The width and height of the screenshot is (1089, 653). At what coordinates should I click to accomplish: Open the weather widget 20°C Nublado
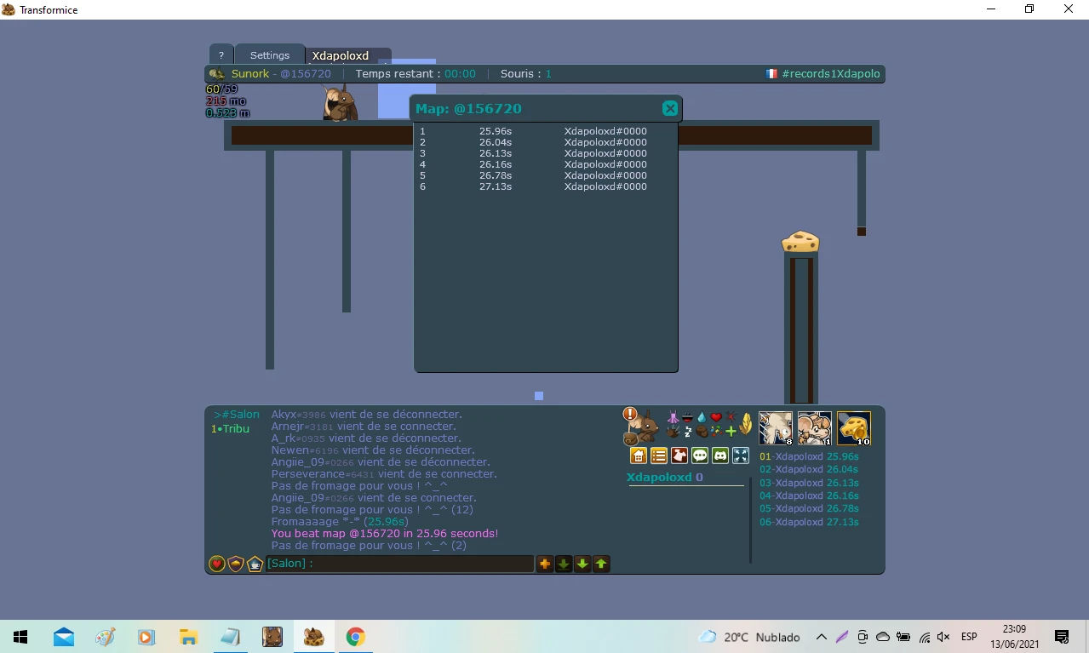[x=749, y=637]
